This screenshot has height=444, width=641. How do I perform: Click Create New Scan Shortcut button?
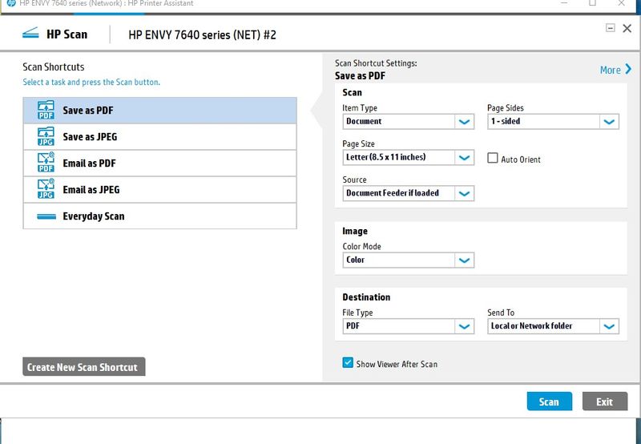pyautogui.click(x=83, y=367)
